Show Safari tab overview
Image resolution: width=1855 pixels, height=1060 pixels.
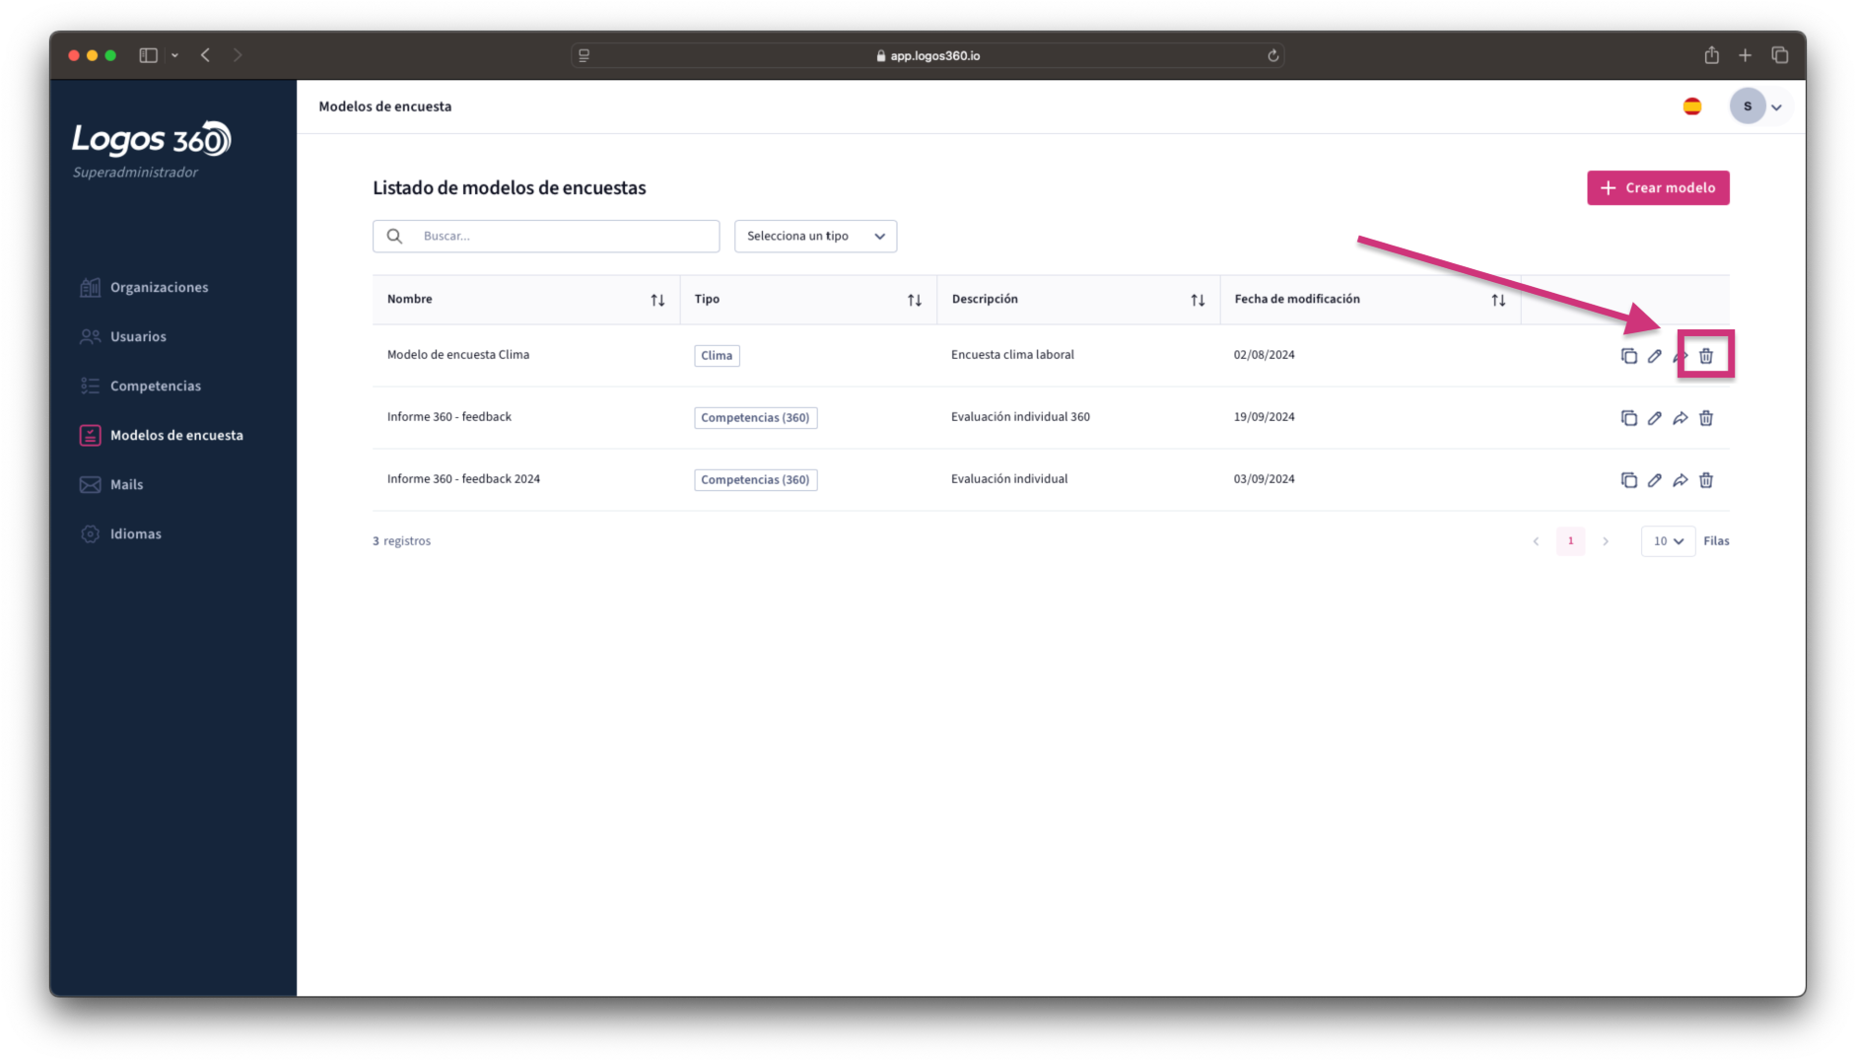[1780, 55]
